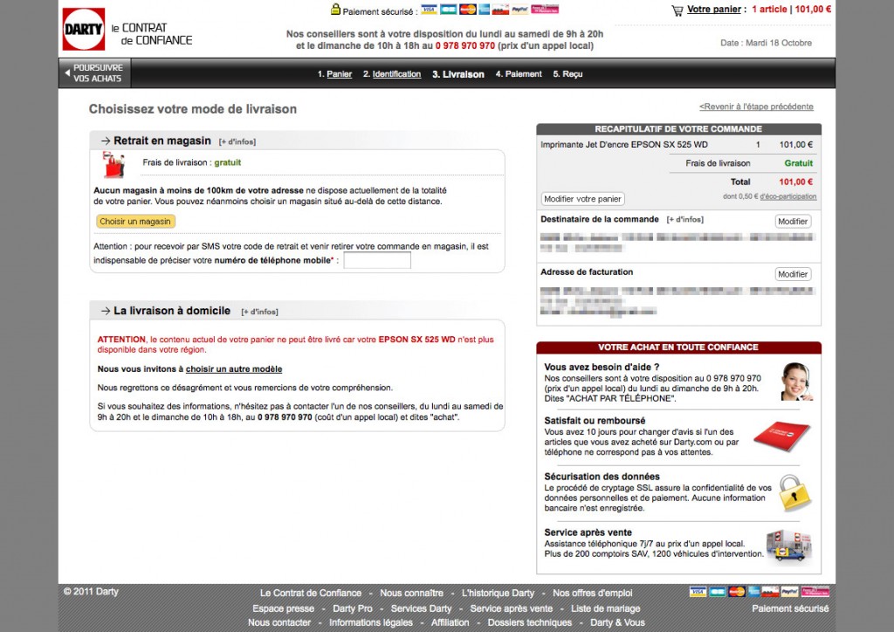The height and width of the screenshot is (632, 894).
Task: Open + d'infos beside Retrait en magasin
Action: (237, 142)
